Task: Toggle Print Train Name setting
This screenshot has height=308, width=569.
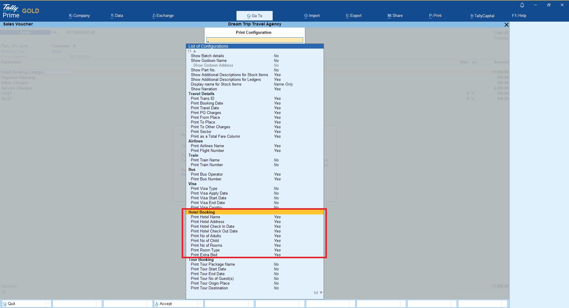Action: tap(205, 160)
